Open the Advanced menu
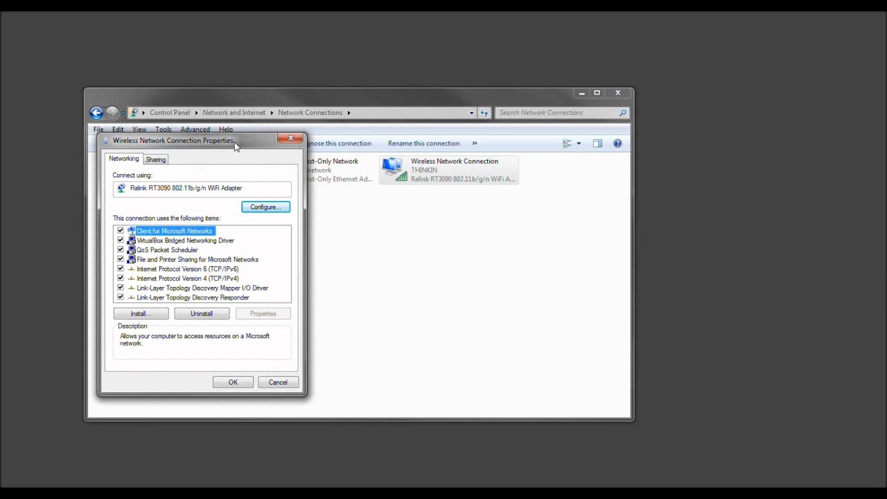887x499 pixels. [x=195, y=129]
